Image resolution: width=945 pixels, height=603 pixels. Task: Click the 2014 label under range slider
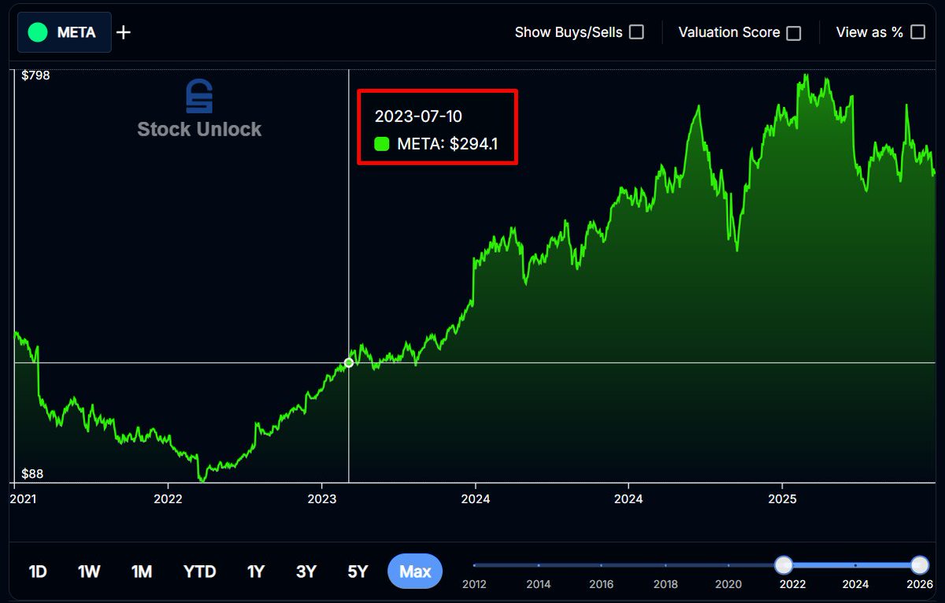tap(539, 584)
